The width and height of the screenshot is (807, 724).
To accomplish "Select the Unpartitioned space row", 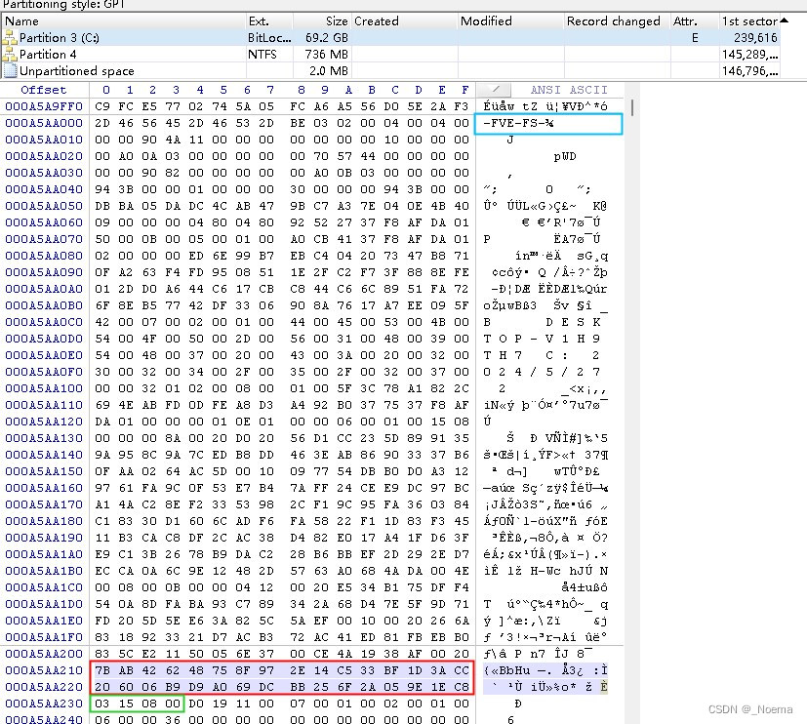I will 390,70.
